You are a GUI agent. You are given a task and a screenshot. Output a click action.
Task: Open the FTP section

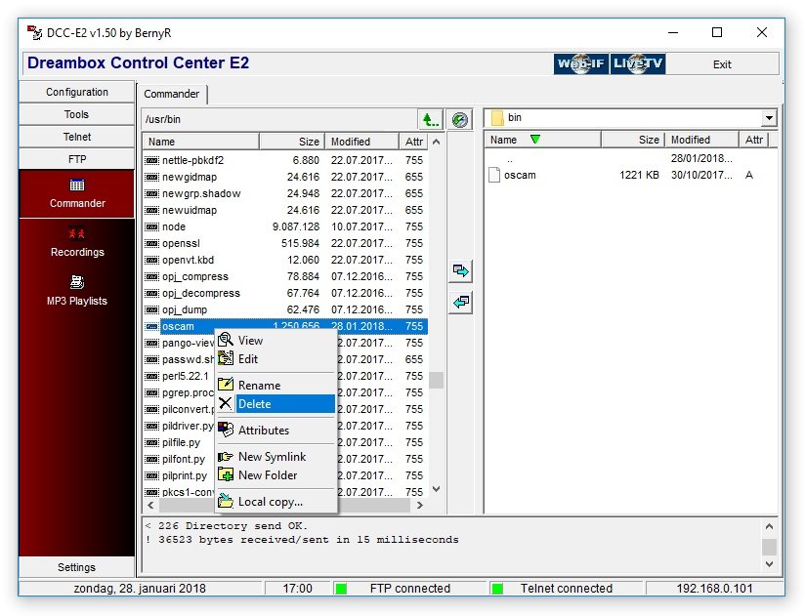(77, 159)
